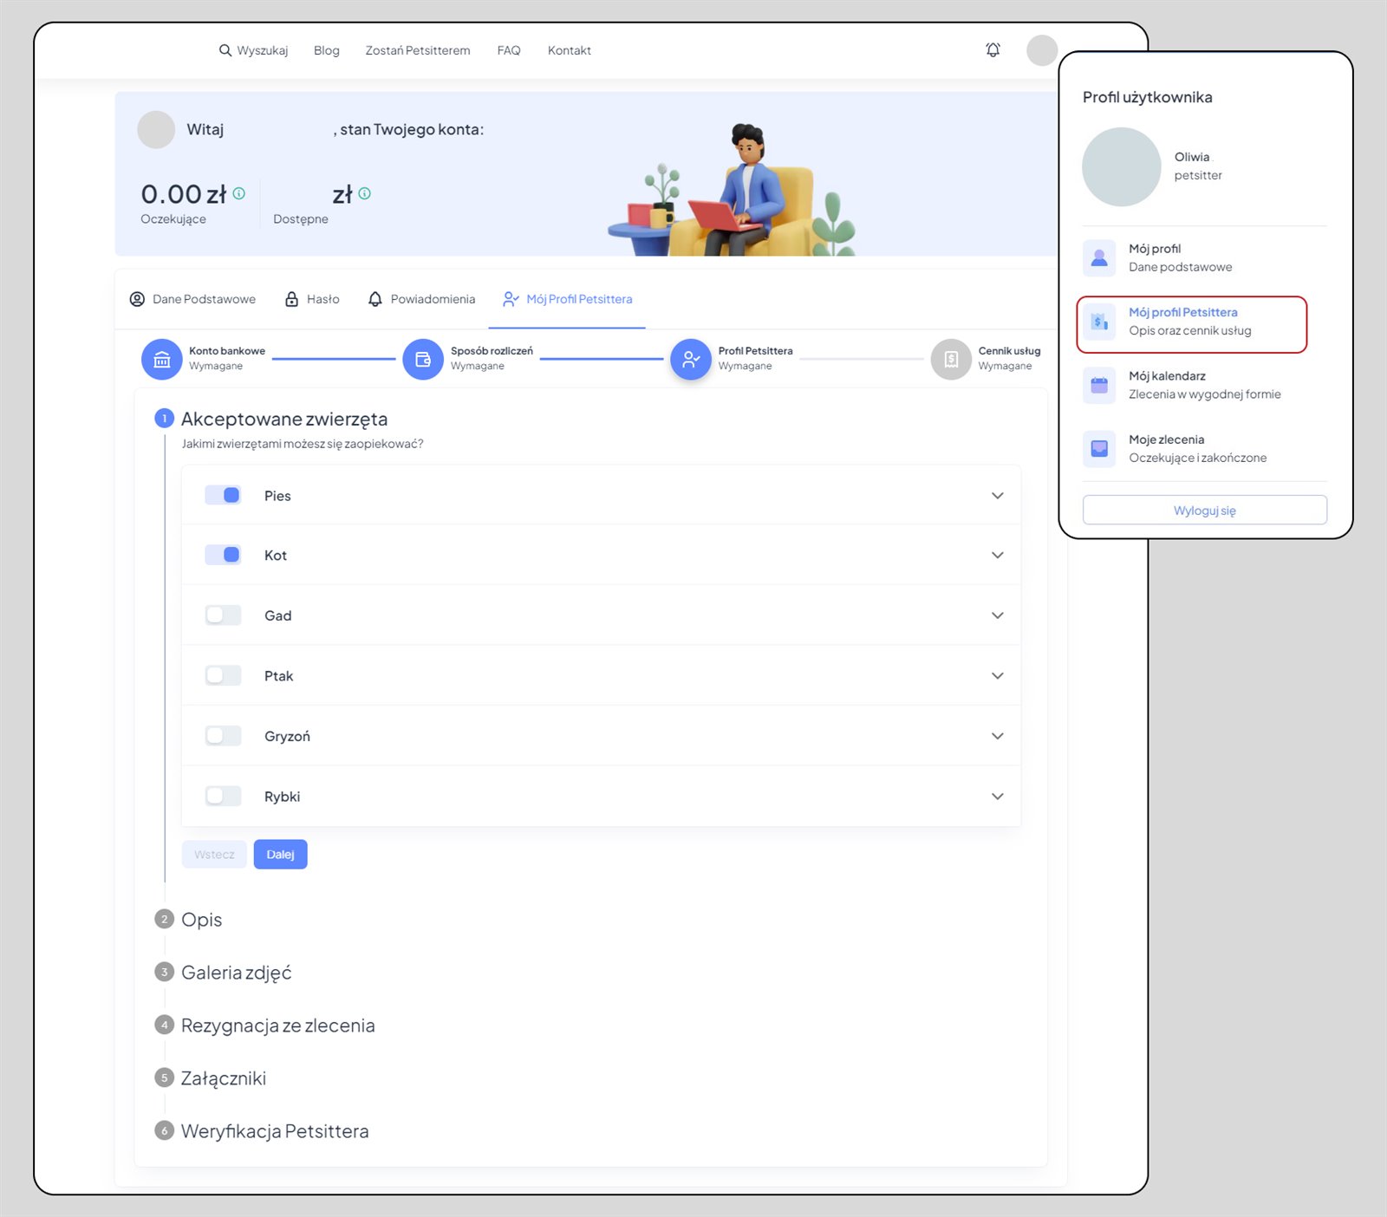Expand the Kot row chevron
Image resolution: width=1387 pixels, height=1217 pixels.
tap(997, 556)
